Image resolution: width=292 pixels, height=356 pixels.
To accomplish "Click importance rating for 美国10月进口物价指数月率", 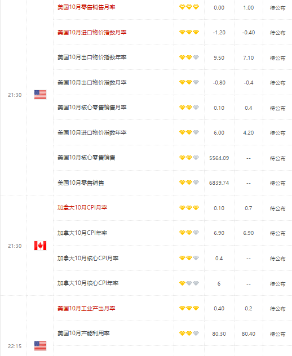I will tap(189, 32).
